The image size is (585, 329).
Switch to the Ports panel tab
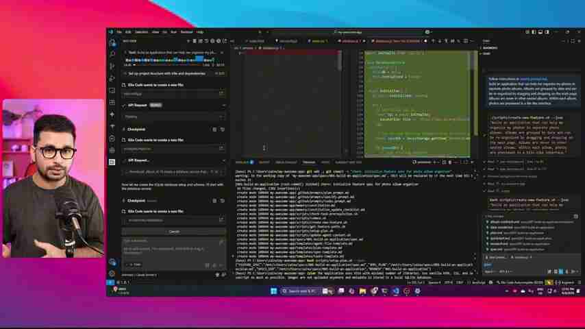coord(325,162)
